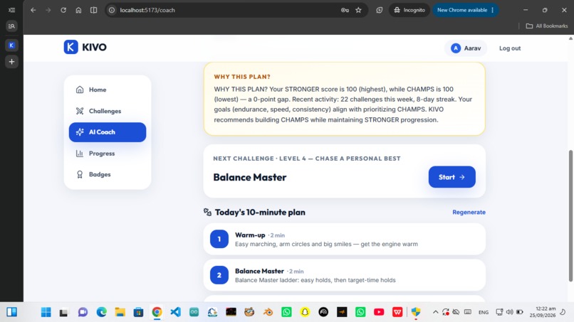Click the step 2 number badge
Image resolution: width=574 pixels, height=322 pixels.
219,275
